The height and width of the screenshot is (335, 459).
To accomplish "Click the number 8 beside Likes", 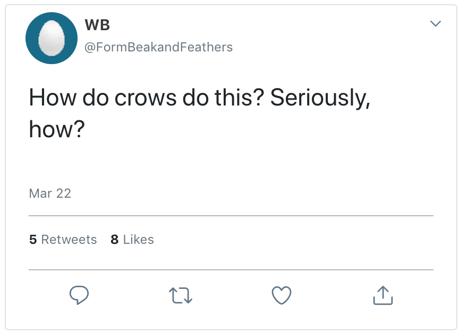I will pyautogui.click(x=114, y=240).
